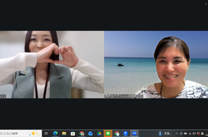Screen dimensions: 208x137
Task: Select the video tile with the beach background
Action: click(x=156, y=64)
